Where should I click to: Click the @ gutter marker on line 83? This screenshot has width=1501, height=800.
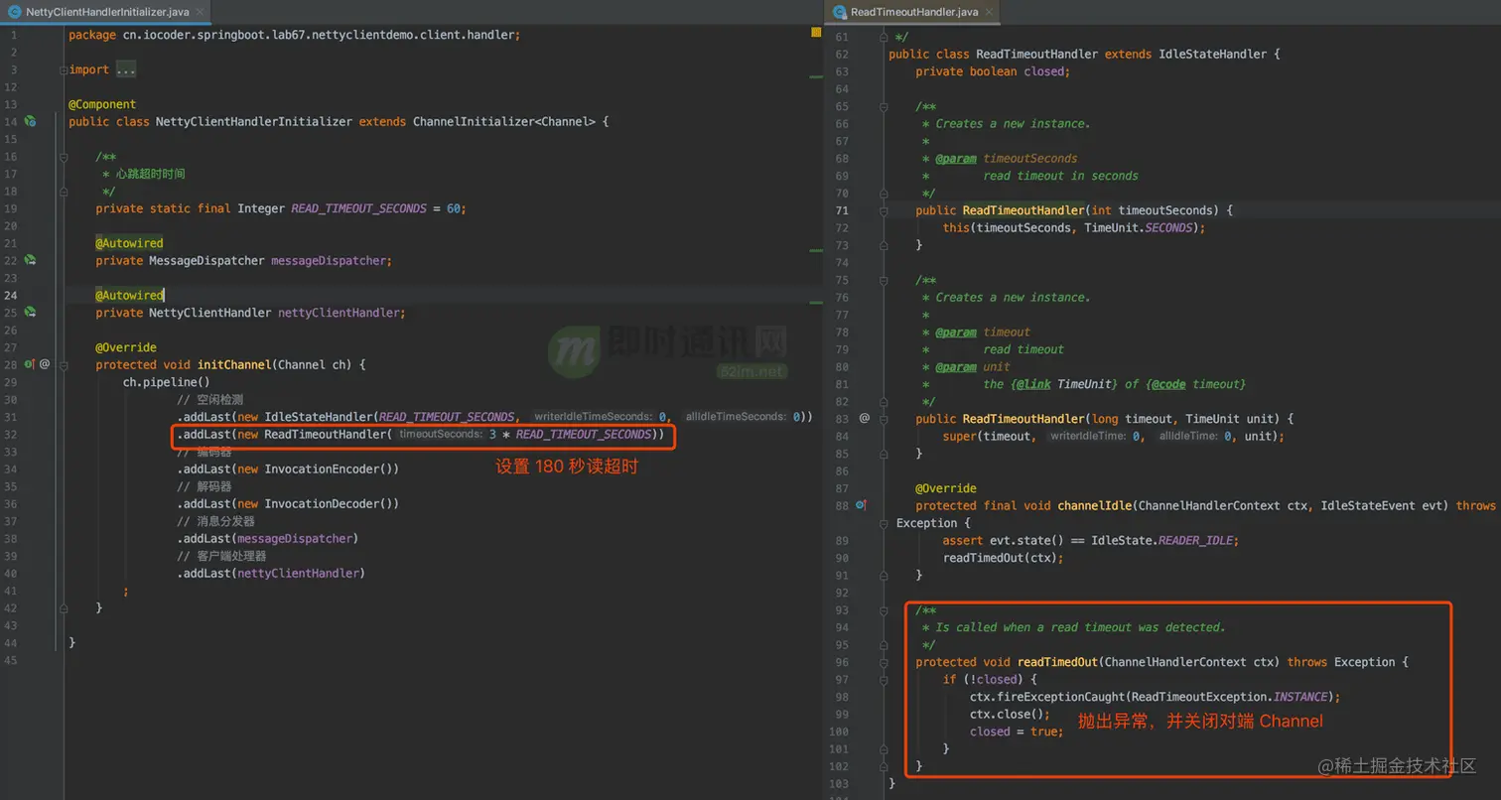[x=864, y=419]
